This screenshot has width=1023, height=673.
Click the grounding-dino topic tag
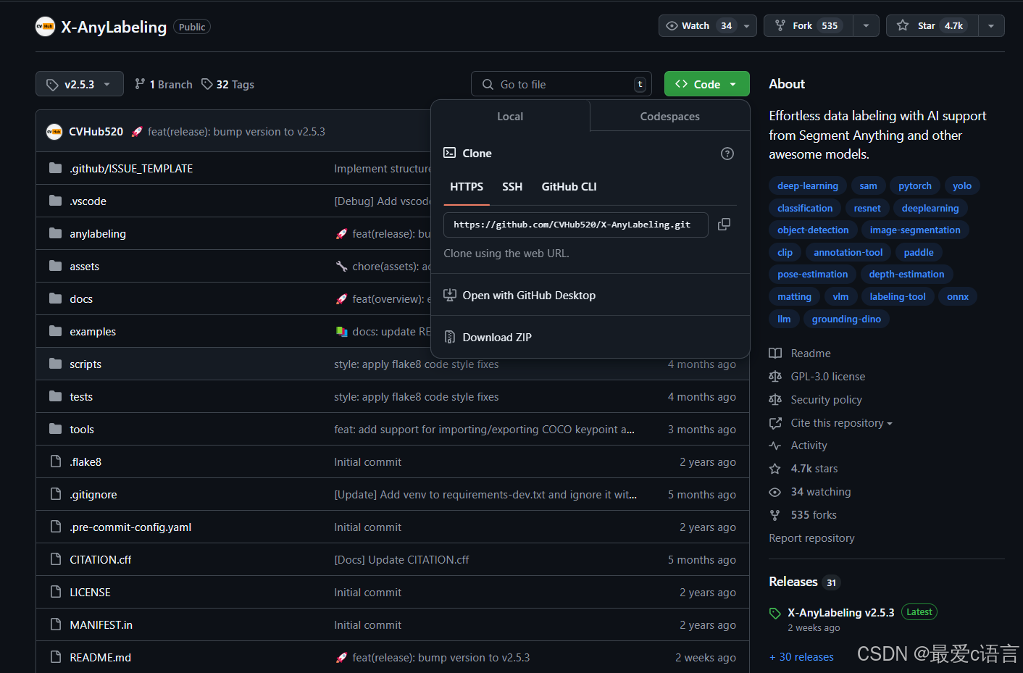point(846,319)
